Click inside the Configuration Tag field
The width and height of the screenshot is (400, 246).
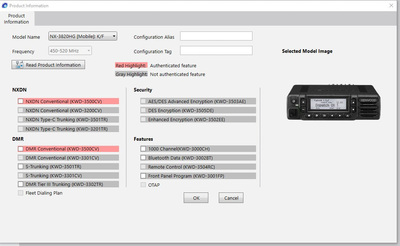pos(216,51)
